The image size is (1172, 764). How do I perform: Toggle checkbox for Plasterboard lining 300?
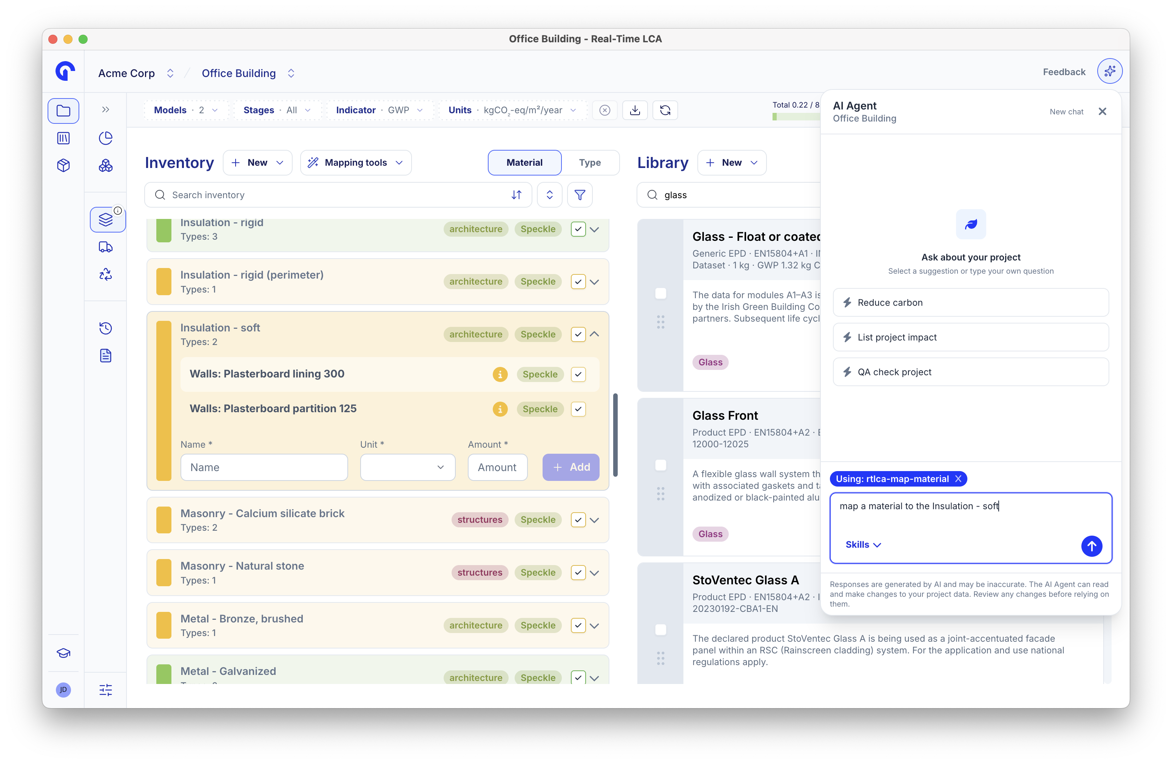coord(578,374)
